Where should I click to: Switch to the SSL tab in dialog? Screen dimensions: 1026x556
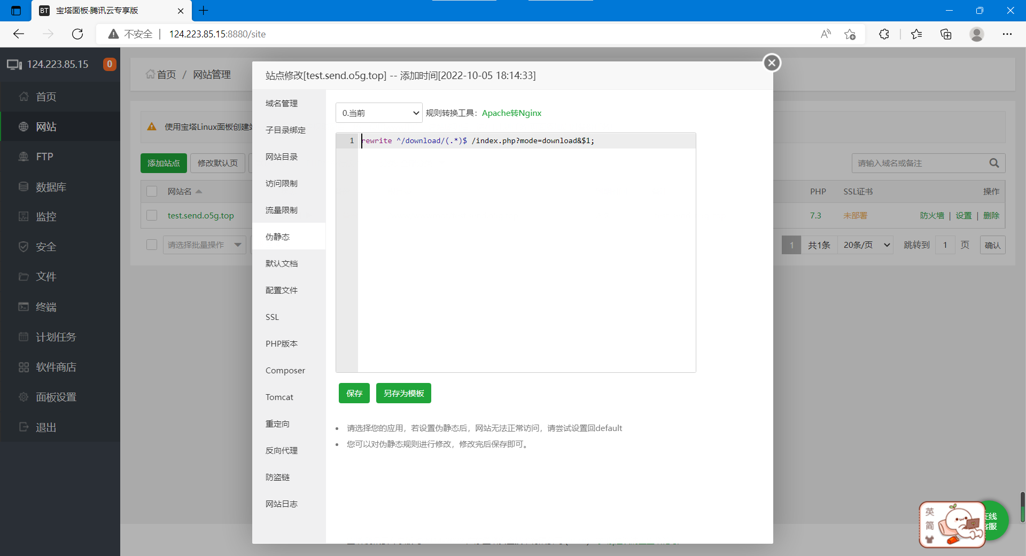tap(273, 317)
